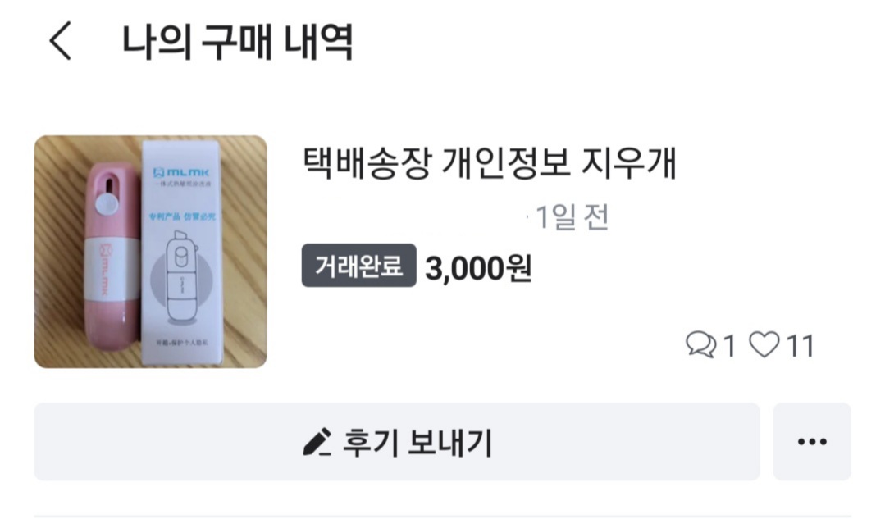Open the three-dot more options button
Screen dimensions: 885x519
pos(812,442)
